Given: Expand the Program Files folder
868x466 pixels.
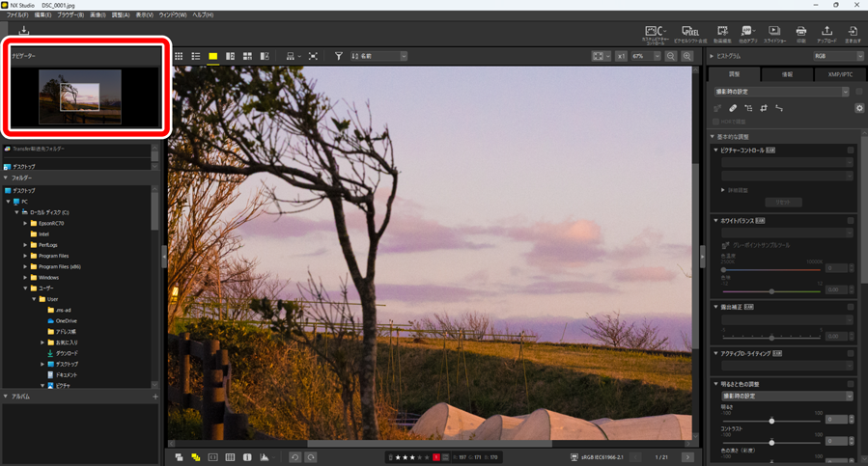Looking at the screenshot, I should 26,256.
